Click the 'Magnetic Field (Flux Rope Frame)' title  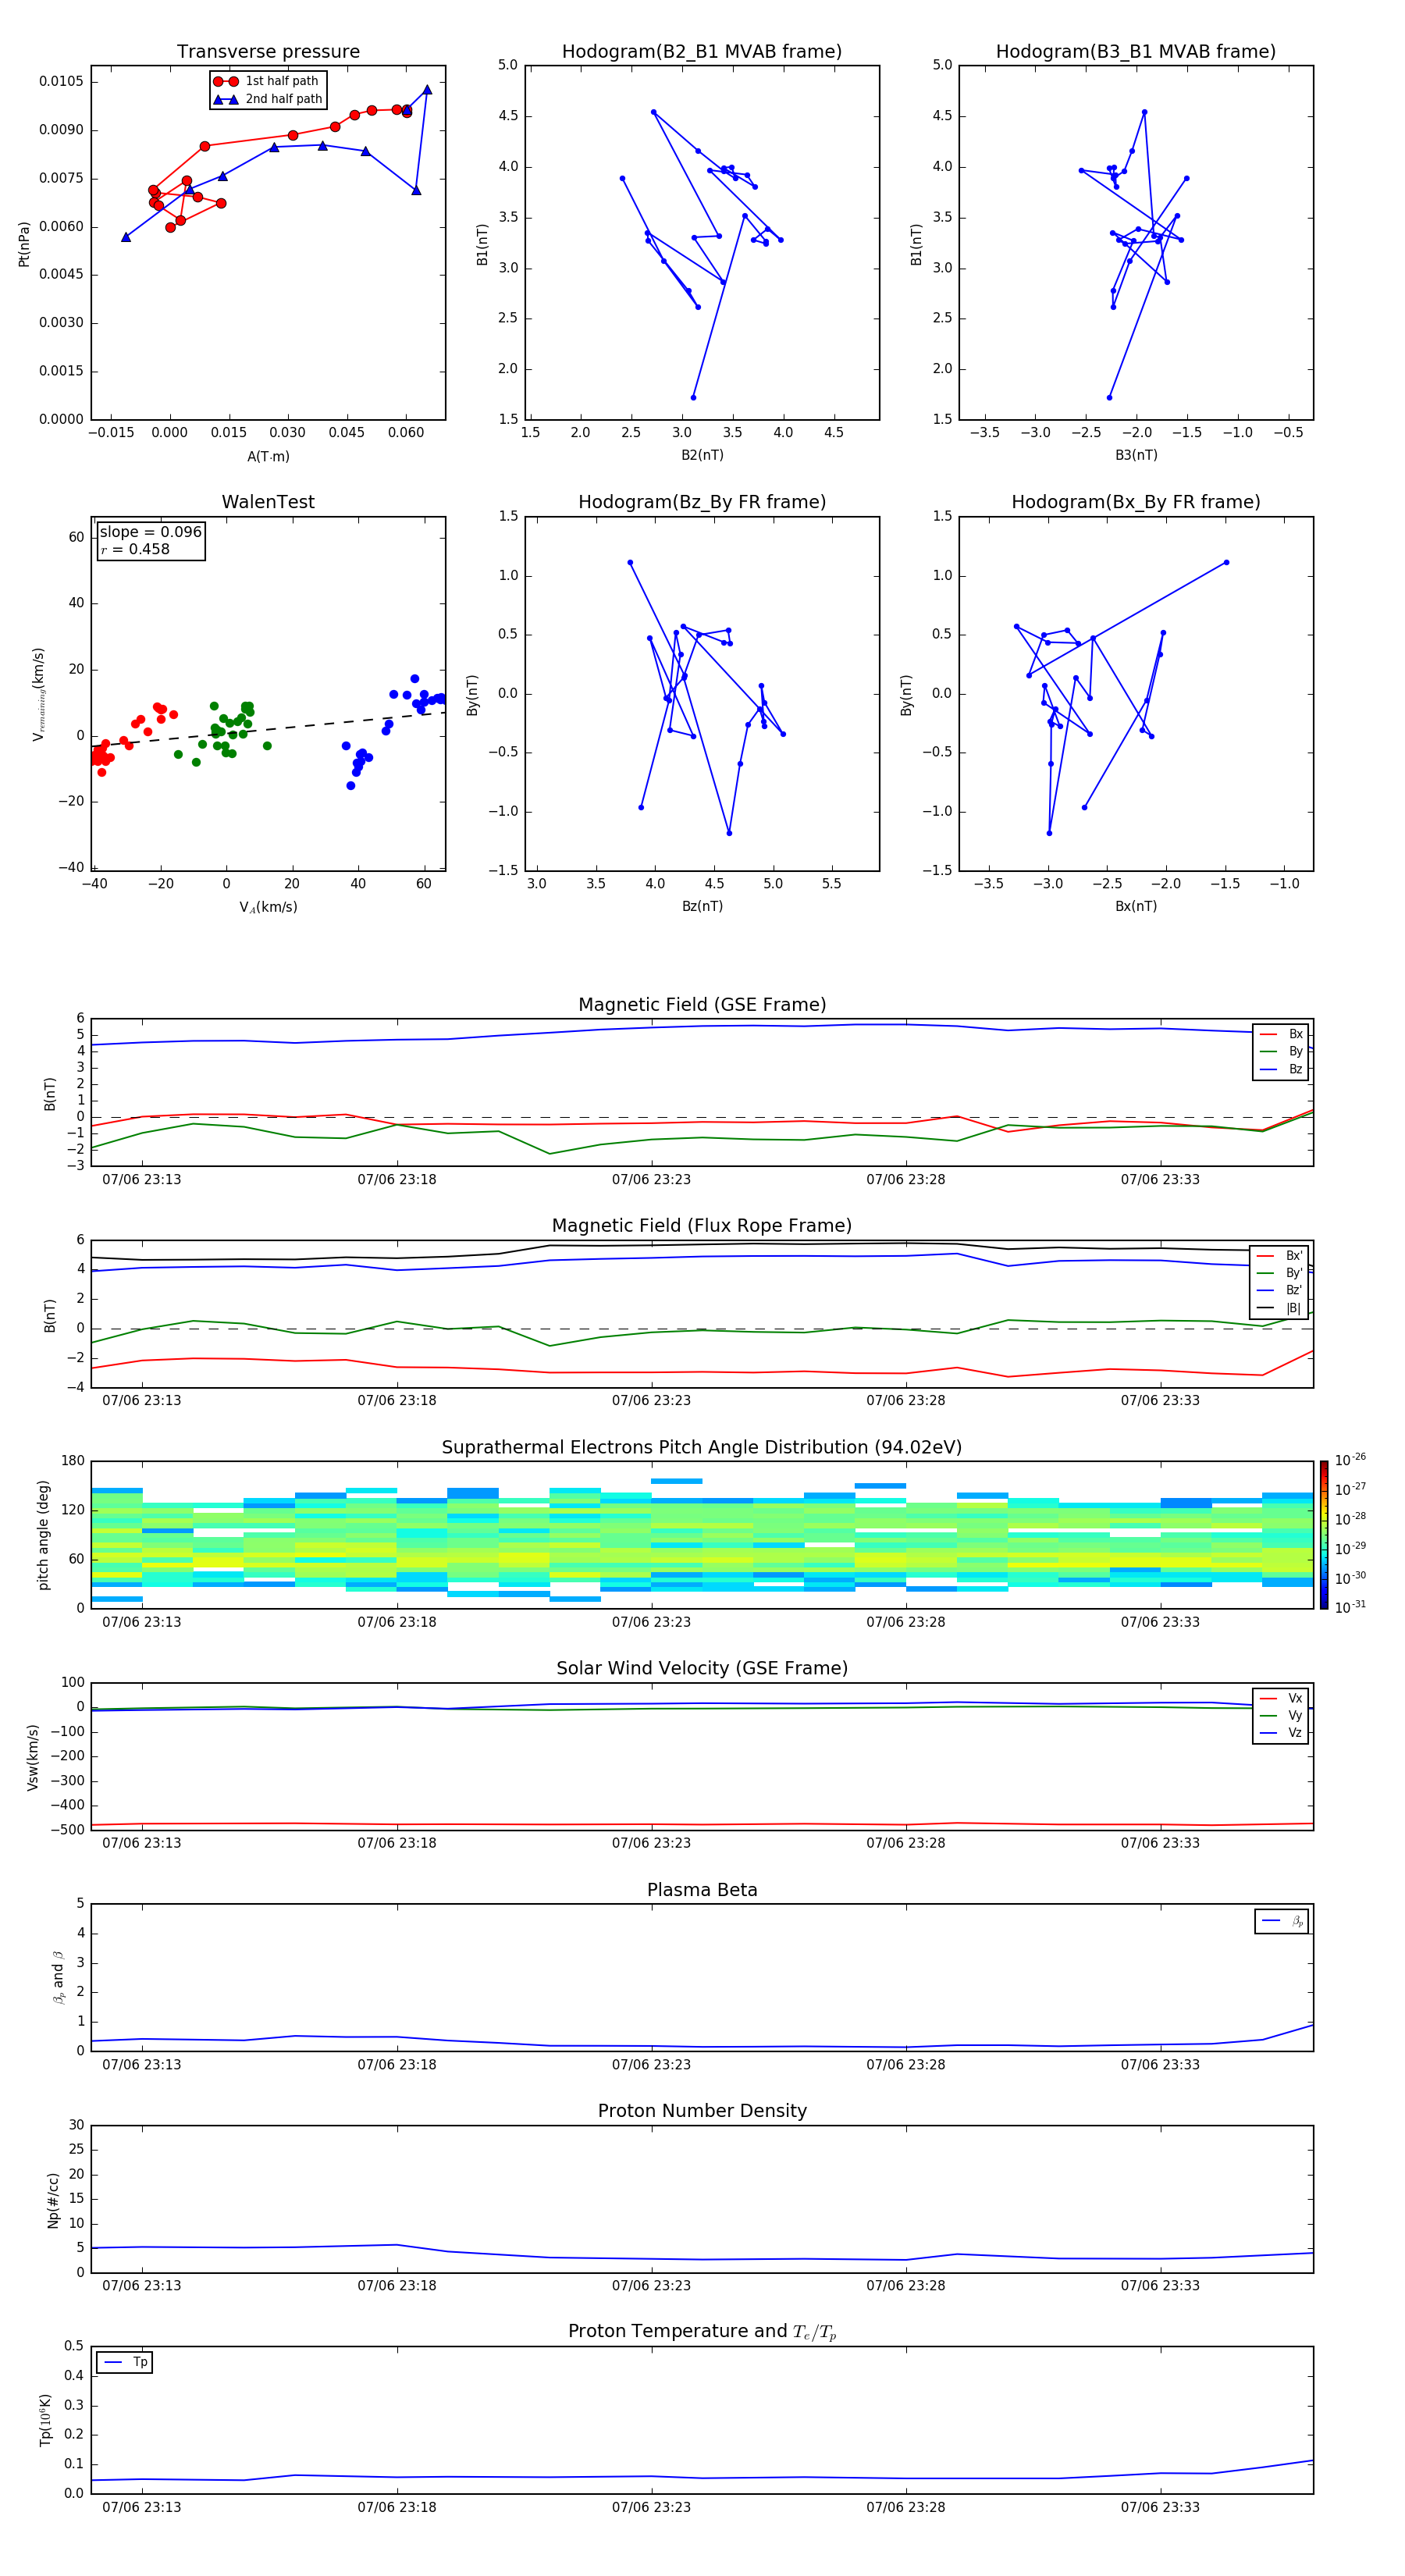(702, 1226)
